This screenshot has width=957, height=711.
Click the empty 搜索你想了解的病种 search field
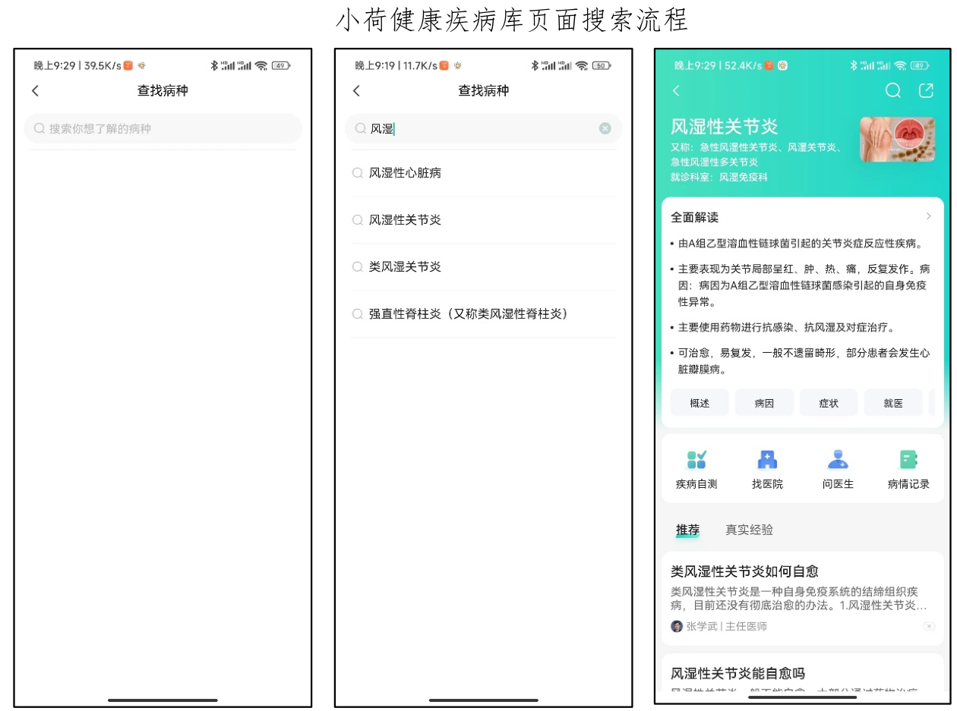click(163, 129)
